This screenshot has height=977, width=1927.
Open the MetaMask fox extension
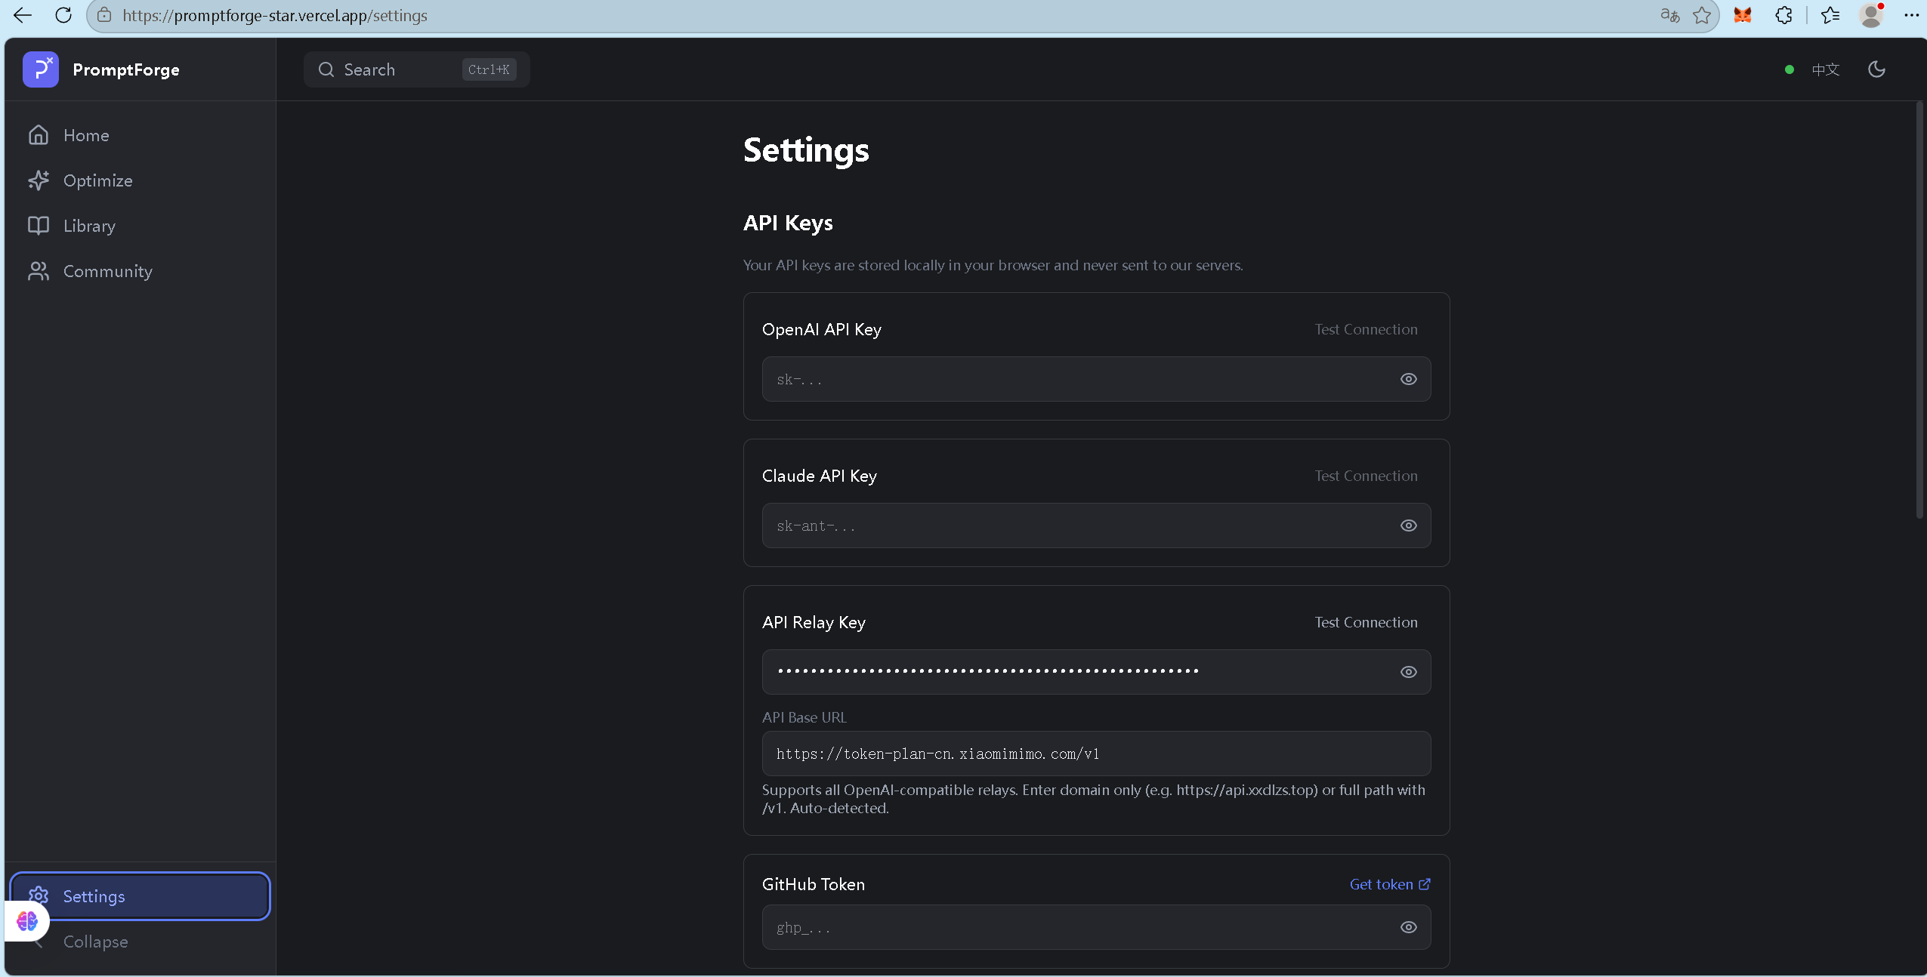click(1743, 15)
